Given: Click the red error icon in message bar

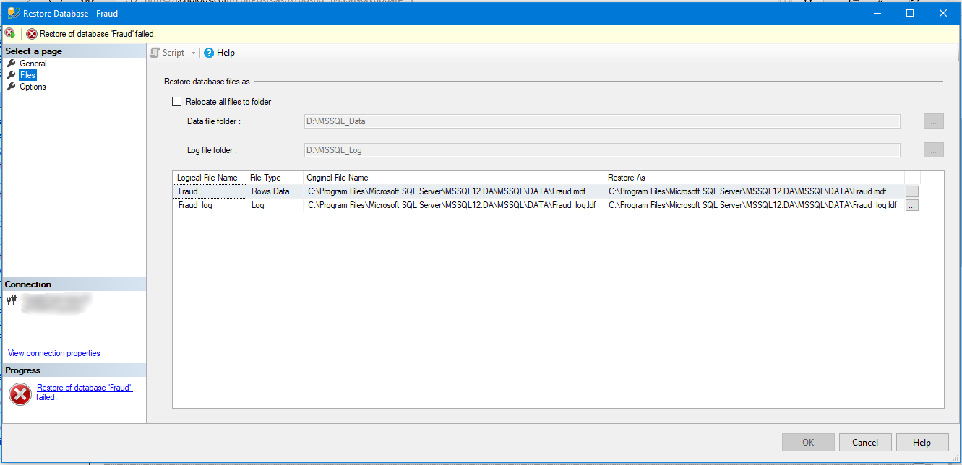Looking at the screenshot, I should pos(32,34).
